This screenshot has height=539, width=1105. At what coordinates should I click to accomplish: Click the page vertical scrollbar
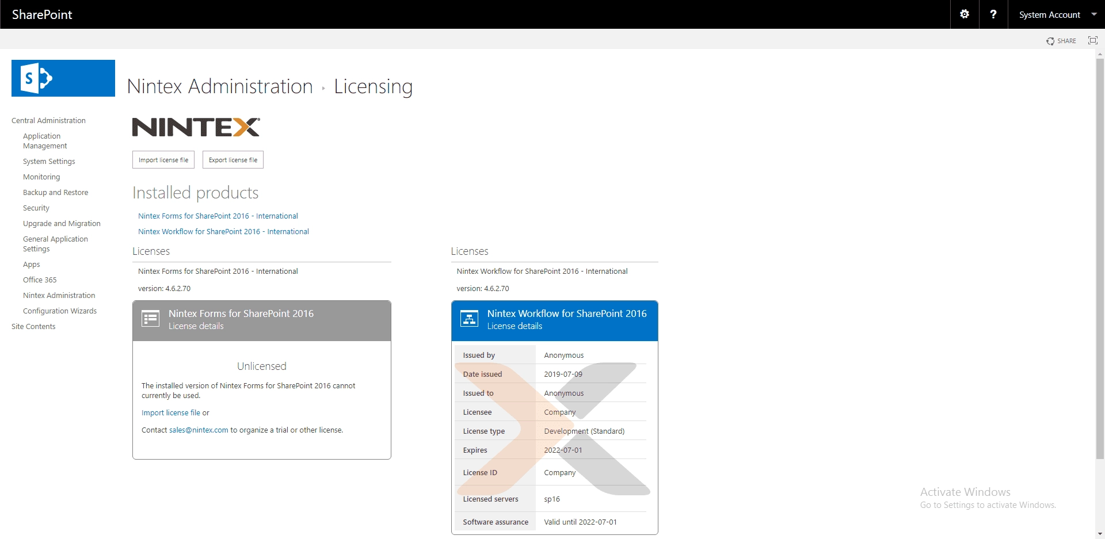(1100, 259)
